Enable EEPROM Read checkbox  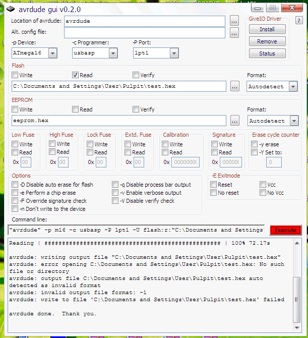click(75, 109)
